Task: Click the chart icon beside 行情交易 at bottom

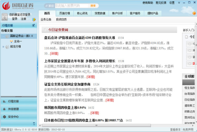Action: [4, 101]
